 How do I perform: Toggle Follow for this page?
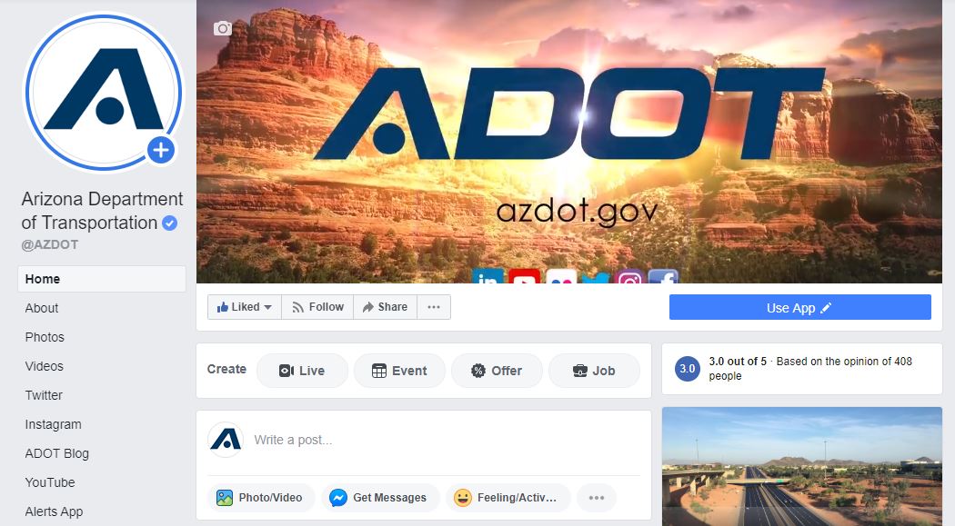pos(317,307)
